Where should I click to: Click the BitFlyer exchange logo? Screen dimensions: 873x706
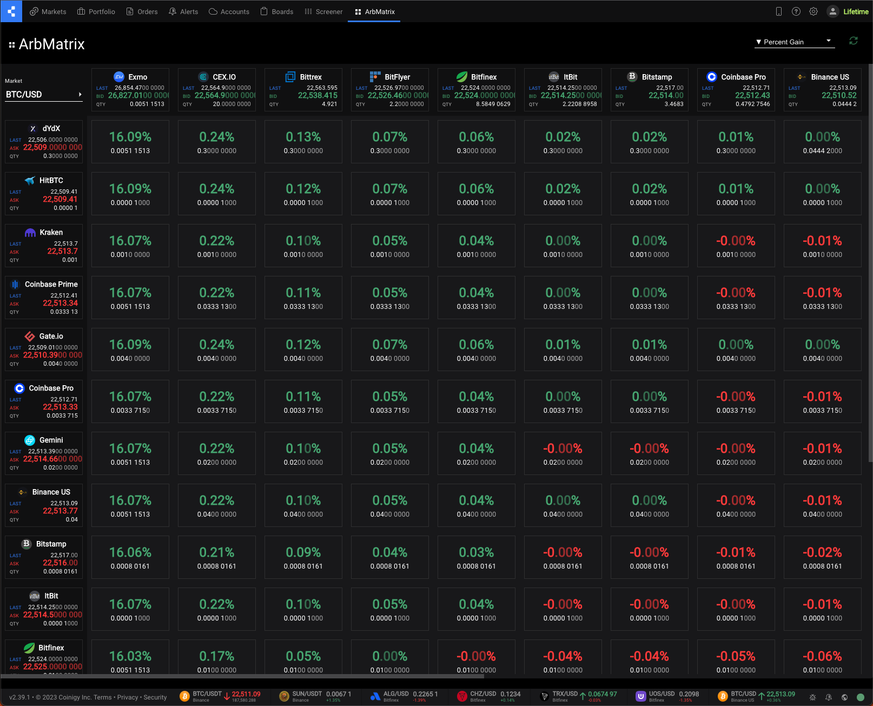coord(375,76)
